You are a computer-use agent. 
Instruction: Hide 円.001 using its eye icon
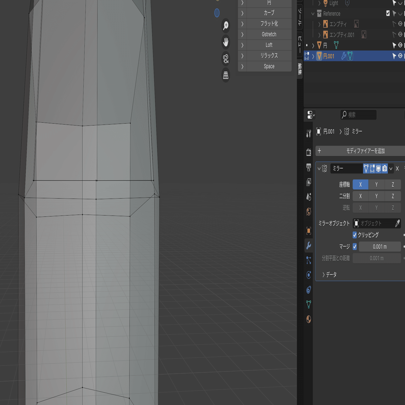coord(400,56)
